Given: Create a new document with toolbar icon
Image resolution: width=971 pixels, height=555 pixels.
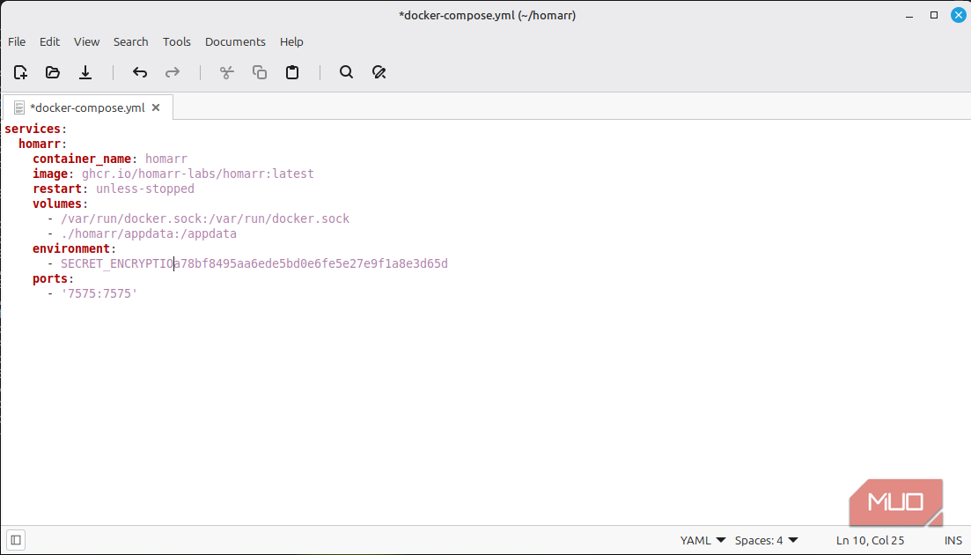Looking at the screenshot, I should coord(20,72).
